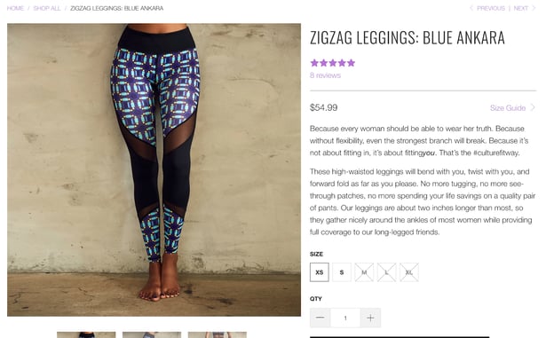Viewport: 554px width, 338px height.
Task: Open the 8 reviews link
Action: tap(326, 75)
